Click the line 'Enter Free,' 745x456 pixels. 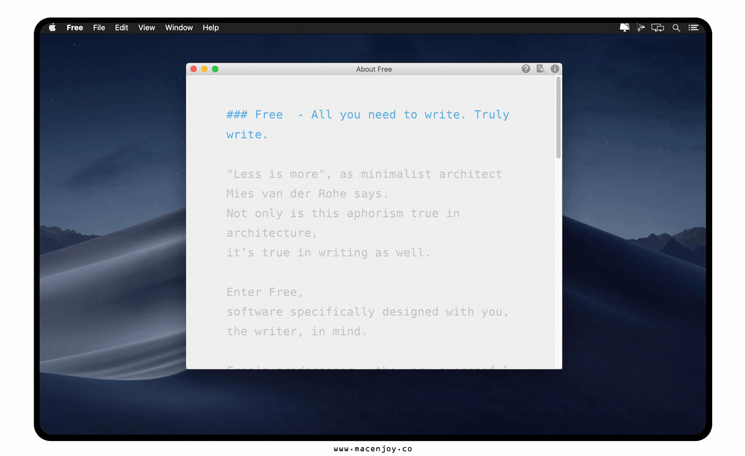[265, 292]
